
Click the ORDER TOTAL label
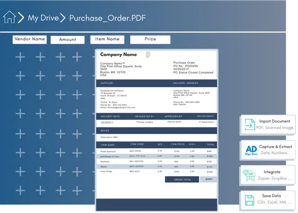click(x=182, y=179)
